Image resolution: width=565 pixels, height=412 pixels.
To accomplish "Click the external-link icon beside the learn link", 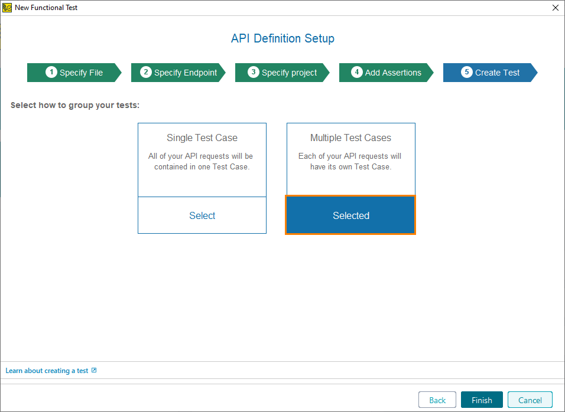I will tap(93, 370).
